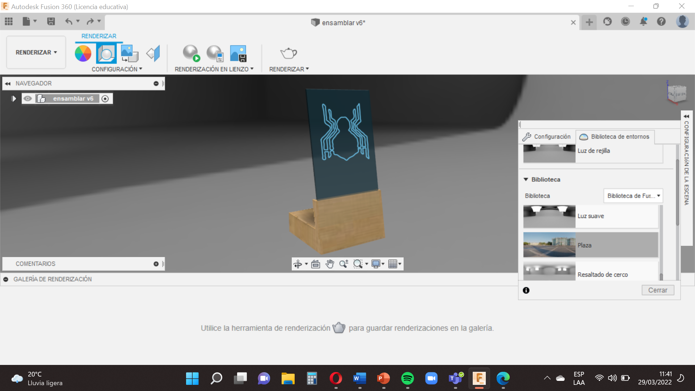
Task: Select the Pan hand tool
Action: pyautogui.click(x=329, y=264)
